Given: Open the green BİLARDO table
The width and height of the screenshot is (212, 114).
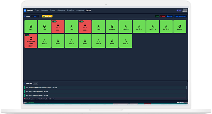Looking at the screenshot, I should [x=180, y=27].
